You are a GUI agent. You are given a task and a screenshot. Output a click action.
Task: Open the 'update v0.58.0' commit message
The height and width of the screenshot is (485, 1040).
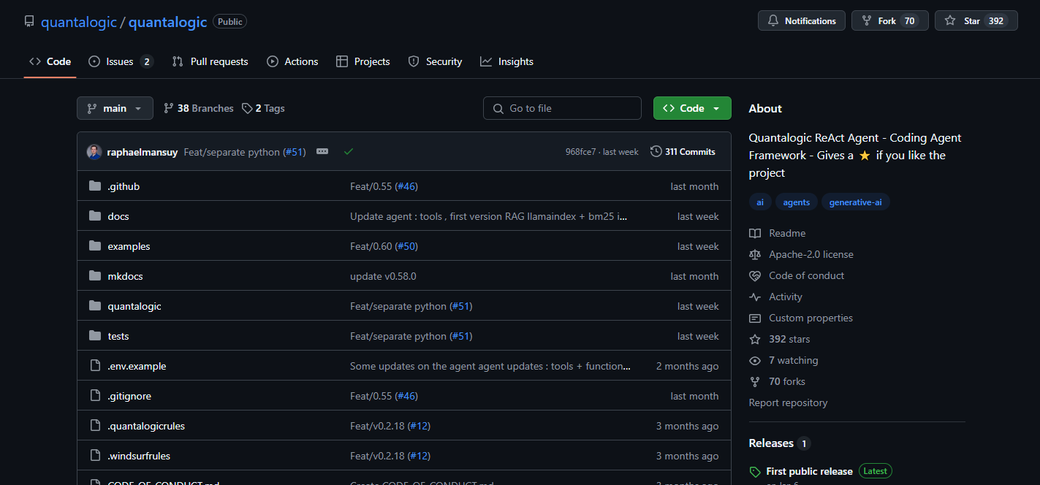tap(383, 276)
